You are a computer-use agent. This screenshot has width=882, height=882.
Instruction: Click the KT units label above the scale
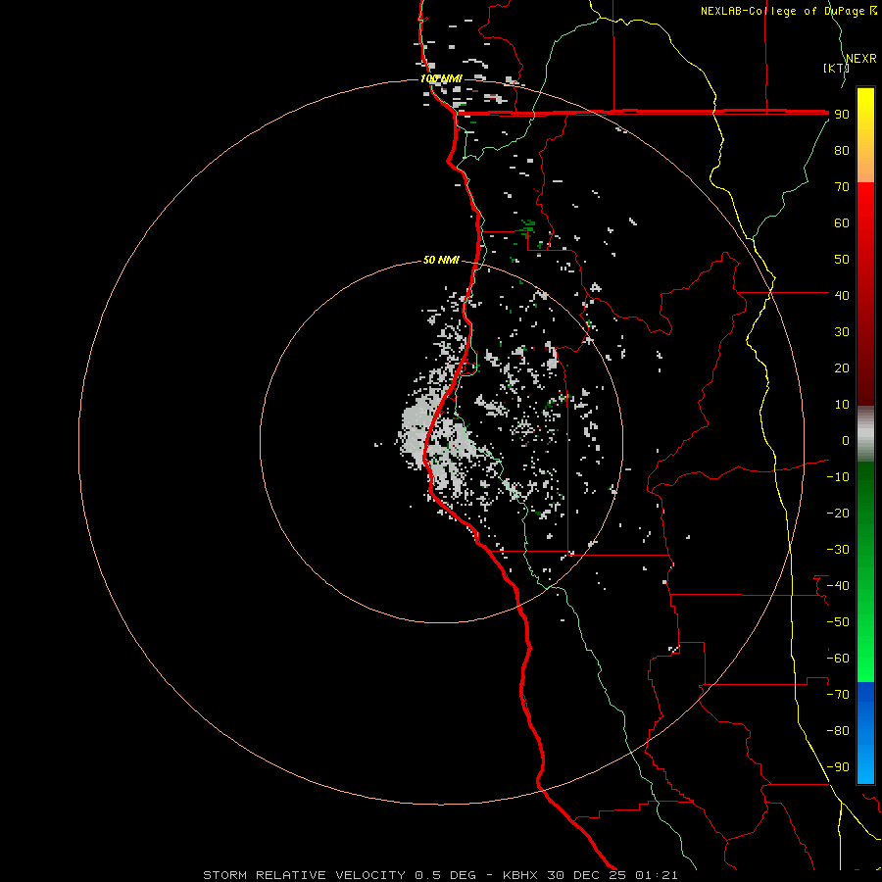click(836, 68)
